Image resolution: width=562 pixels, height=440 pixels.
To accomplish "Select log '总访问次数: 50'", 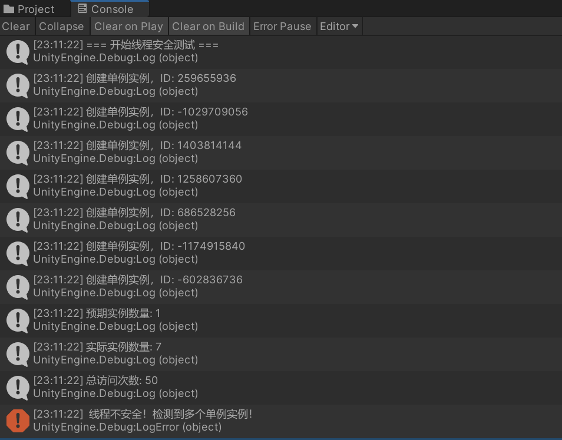I will (x=281, y=388).
